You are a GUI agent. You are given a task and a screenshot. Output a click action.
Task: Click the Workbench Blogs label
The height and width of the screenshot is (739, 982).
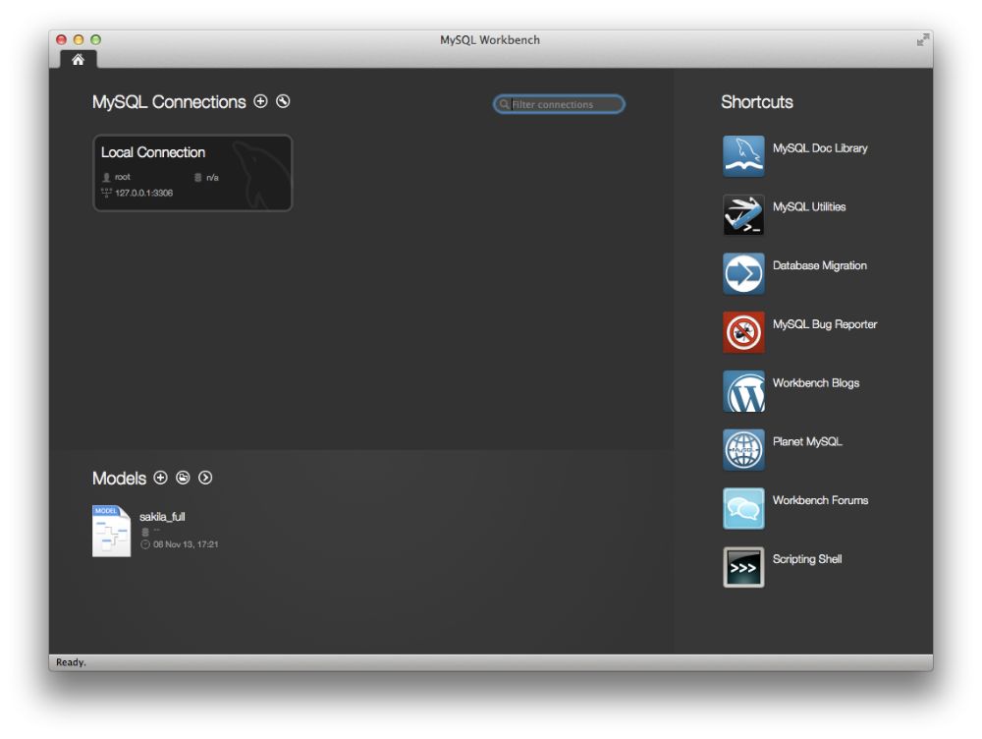coord(816,383)
